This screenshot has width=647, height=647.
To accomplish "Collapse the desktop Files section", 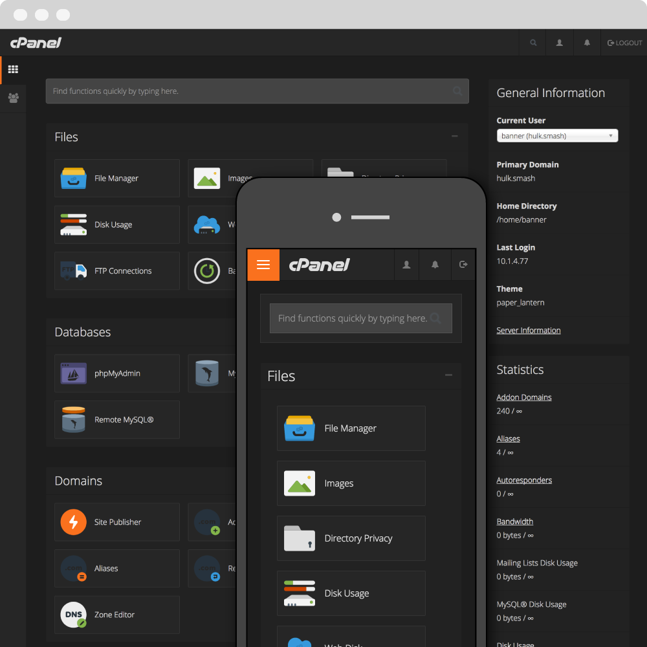I will [454, 136].
